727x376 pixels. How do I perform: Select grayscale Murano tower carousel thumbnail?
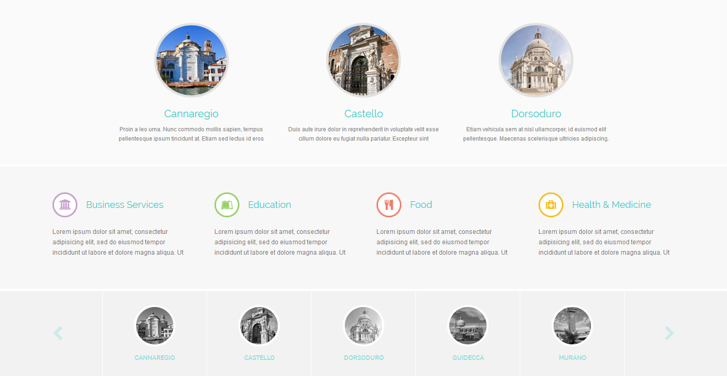click(x=572, y=326)
